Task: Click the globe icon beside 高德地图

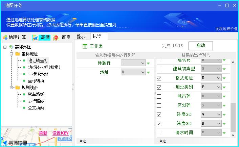Action: click(11, 47)
